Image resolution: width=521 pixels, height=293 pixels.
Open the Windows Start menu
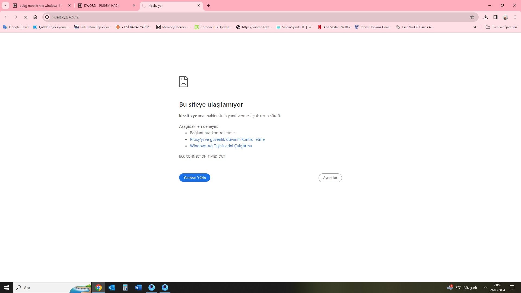pos(7,288)
